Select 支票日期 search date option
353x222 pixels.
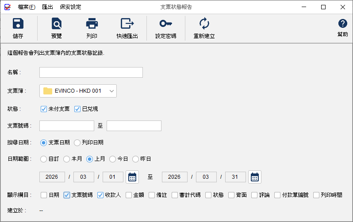tap(43, 143)
